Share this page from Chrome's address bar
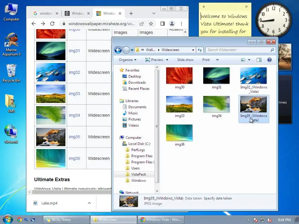Viewport: 299px width, 224px height. tap(142, 24)
